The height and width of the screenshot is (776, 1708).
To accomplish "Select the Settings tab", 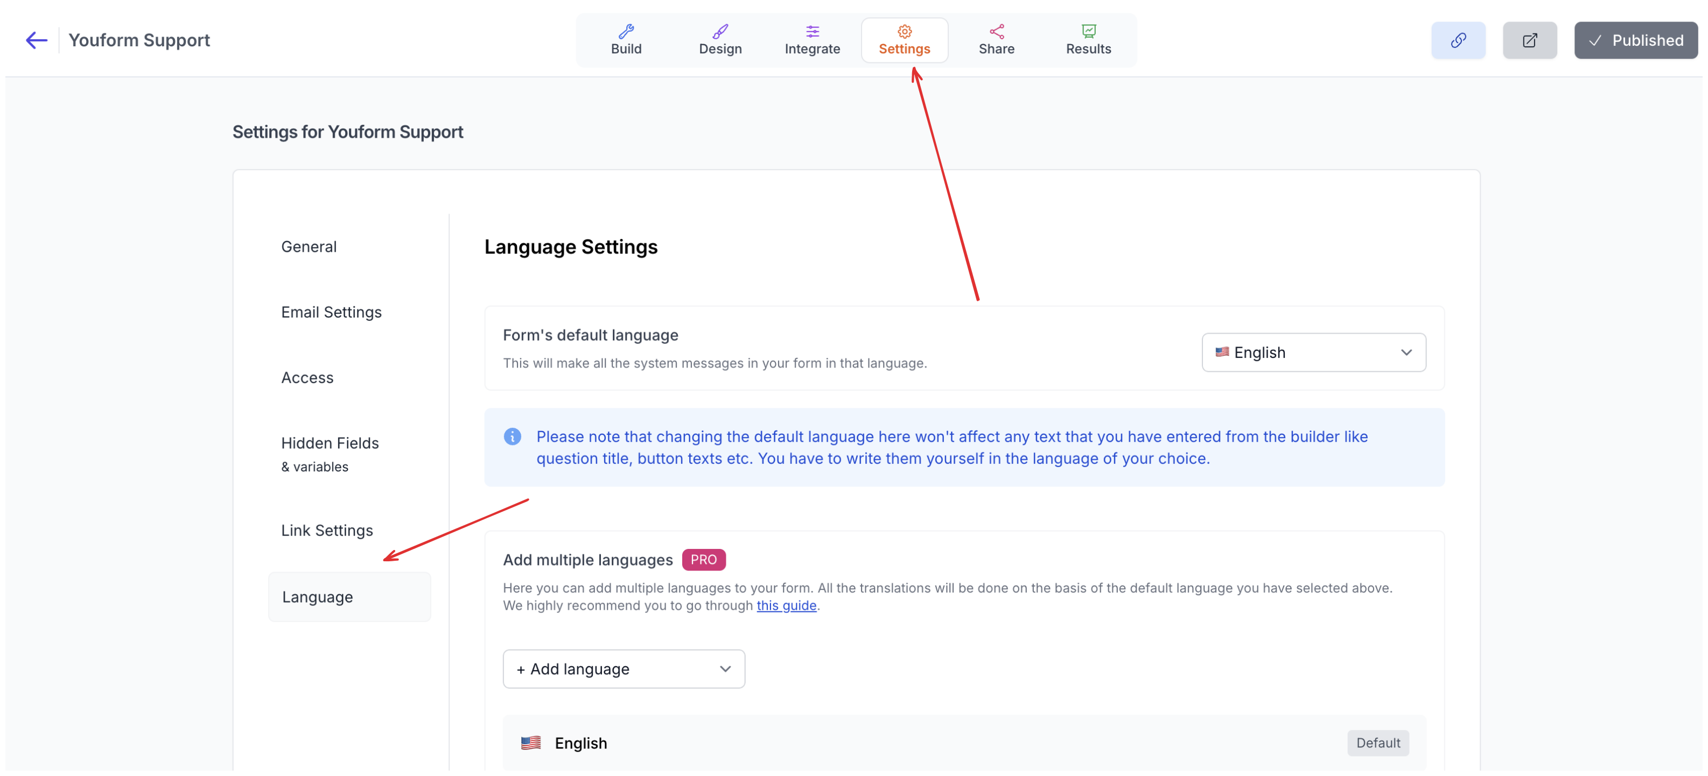I will click(x=904, y=40).
